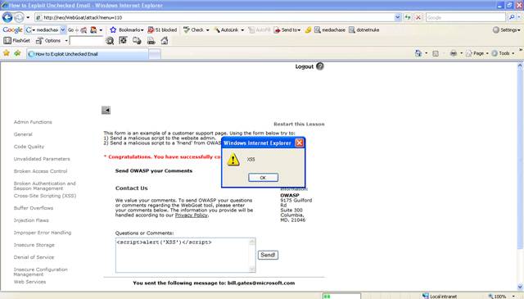Open the Denial of Service category
The width and height of the screenshot is (524, 299).
34,257
